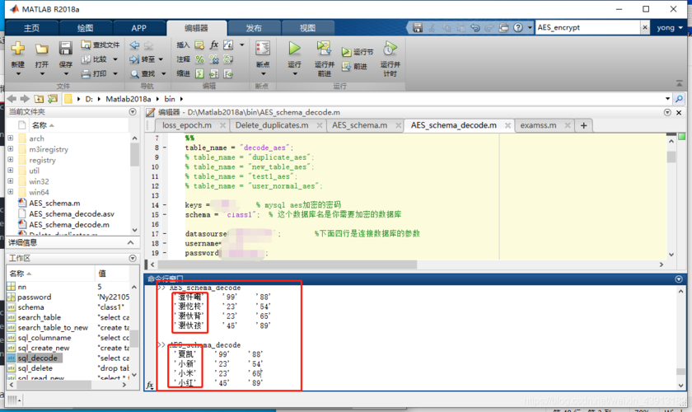Viewport: 692px width, 412px height.
Task: Click the address bar search magnifier button
Action: pyautogui.click(x=679, y=99)
